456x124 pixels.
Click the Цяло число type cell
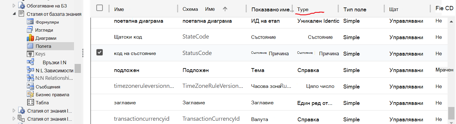click(x=320, y=86)
